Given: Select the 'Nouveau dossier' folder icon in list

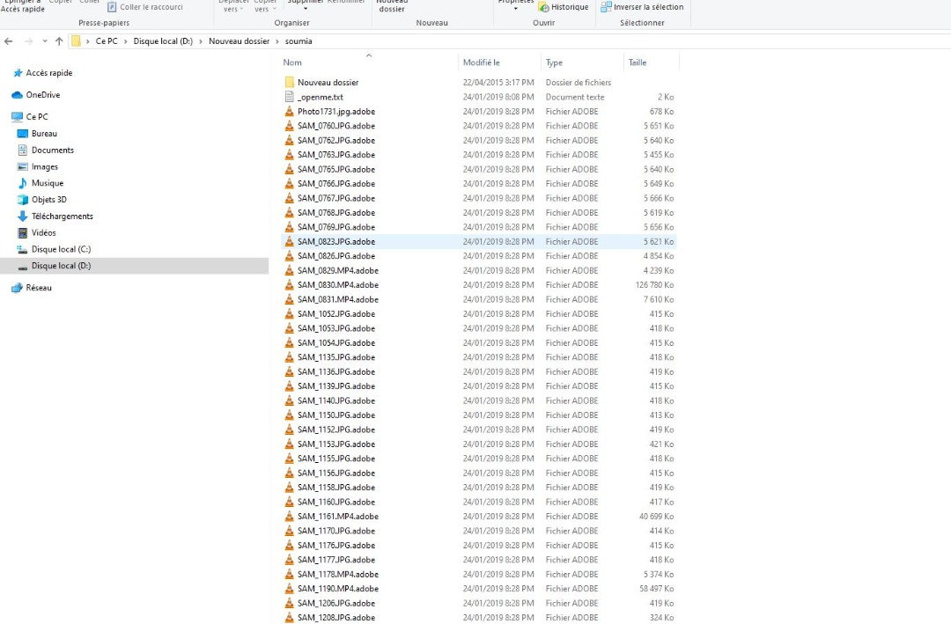Looking at the screenshot, I should (x=290, y=83).
